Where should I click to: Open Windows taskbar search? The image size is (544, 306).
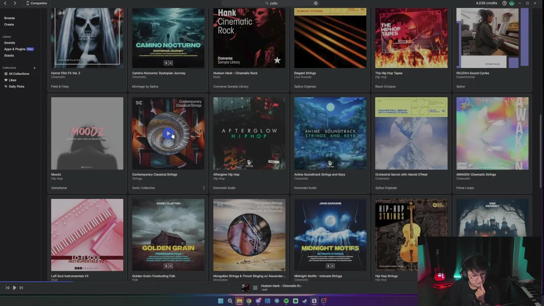(x=230, y=301)
